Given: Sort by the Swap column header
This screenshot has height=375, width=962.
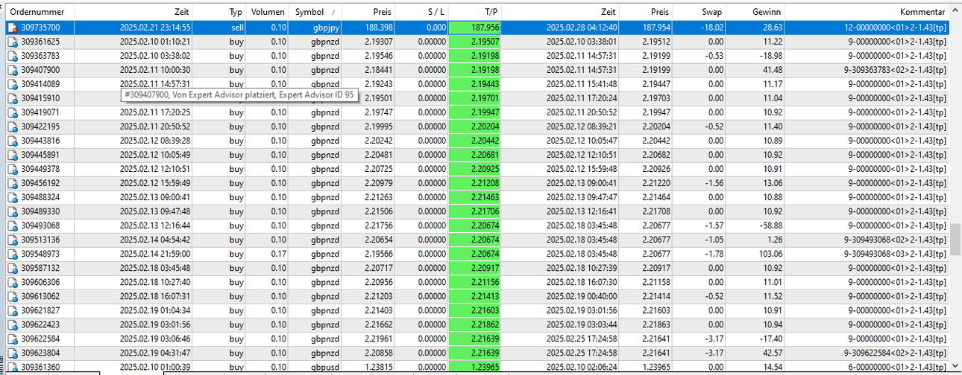Looking at the screenshot, I should (x=699, y=13).
